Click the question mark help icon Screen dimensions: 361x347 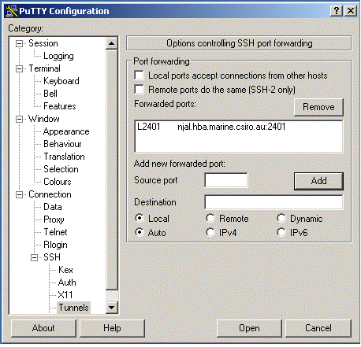(x=337, y=11)
